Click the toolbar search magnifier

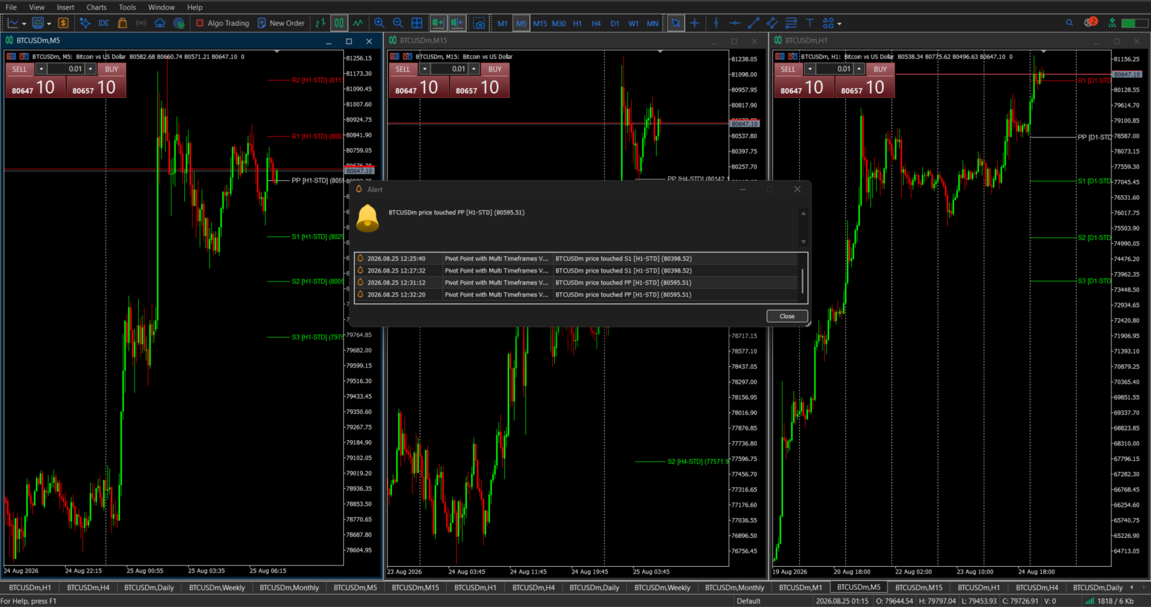[x=1069, y=23]
